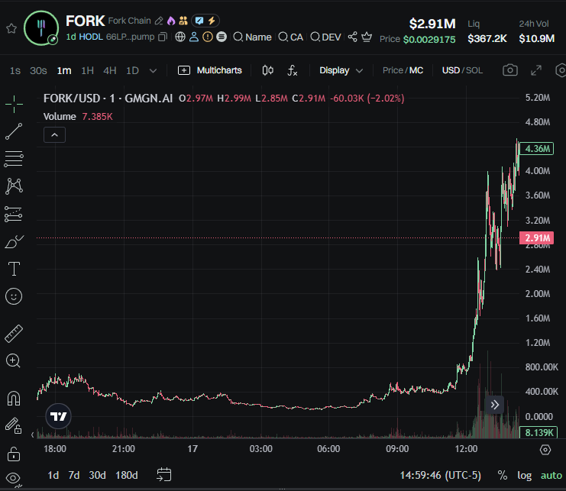The width and height of the screenshot is (566, 491).
Task: Expand chart to fullscreen
Action: tap(536, 70)
